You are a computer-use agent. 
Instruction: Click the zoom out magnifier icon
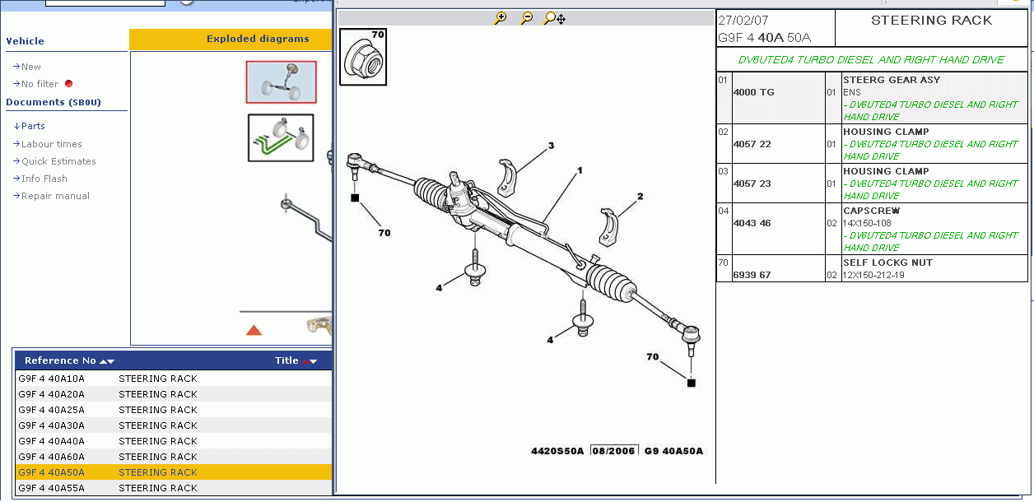pyautogui.click(x=527, y=18)
